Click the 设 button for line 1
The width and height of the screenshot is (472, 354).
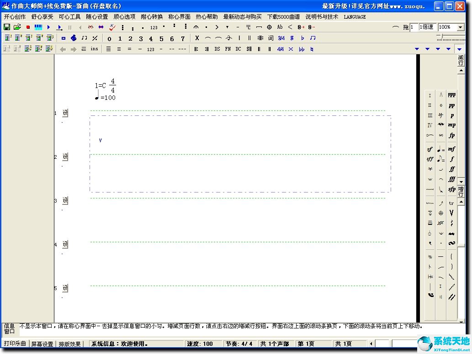point(65,113)
